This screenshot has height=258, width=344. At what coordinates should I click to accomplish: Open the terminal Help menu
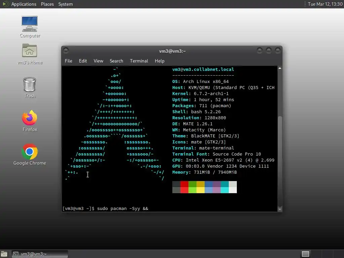click(160, 61)
